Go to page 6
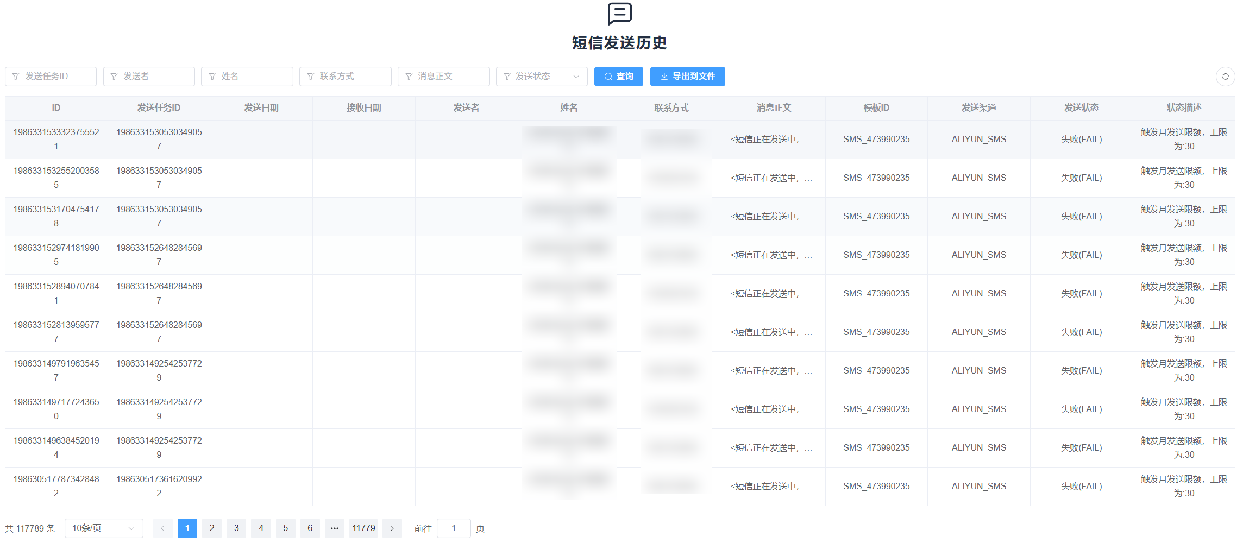 310,528
